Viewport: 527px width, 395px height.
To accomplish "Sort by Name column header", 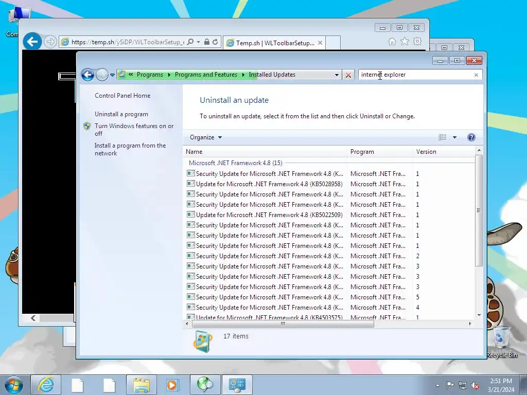I will pos(265,152).
